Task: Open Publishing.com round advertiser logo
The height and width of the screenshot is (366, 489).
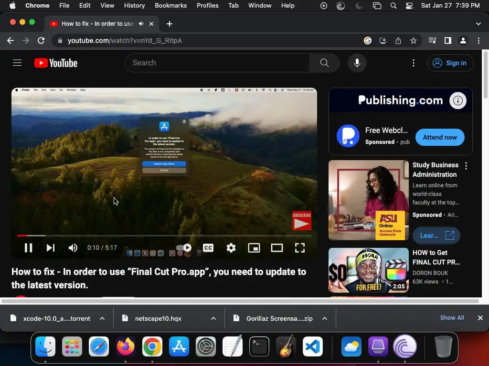Action: pos(348,136)
